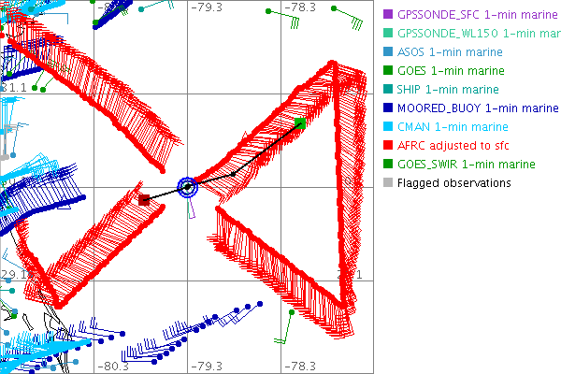The image size is (561, 374).
Task: Click the black dot on the storm track line
Action: 233,173
